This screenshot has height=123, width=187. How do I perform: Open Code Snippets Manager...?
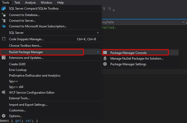(x=51, y=39)
